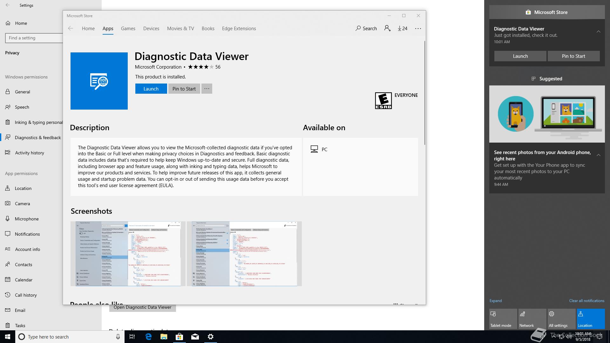Switch to the Games tab
Screen dimensions: 610x343
[128, 28]
